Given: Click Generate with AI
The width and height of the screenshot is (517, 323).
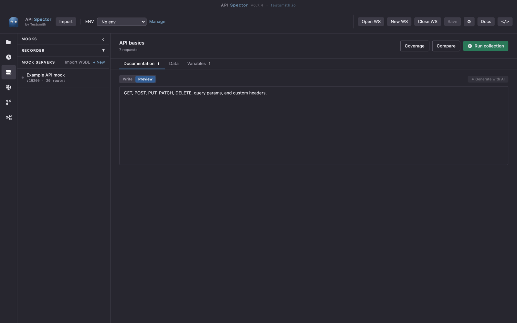Looking at the screenshot, I should click(x=488, y=79).
